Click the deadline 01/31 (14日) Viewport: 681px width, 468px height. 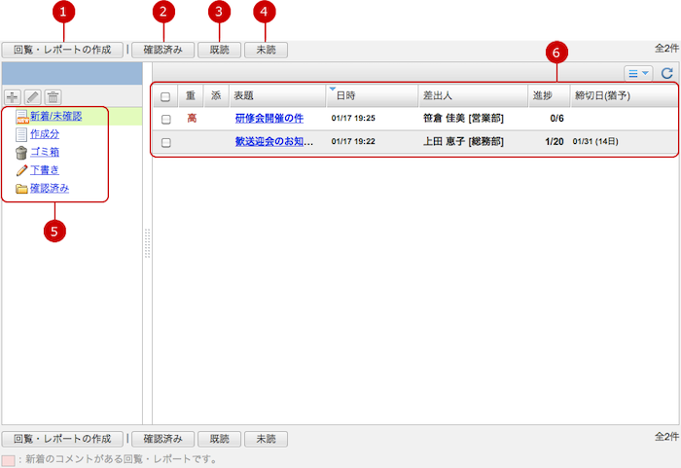[595, 141]
